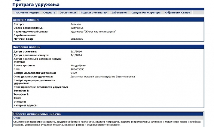Click the Делатност осталих организација description text
This screenshot has width=214, height=127.
(103, 77)
